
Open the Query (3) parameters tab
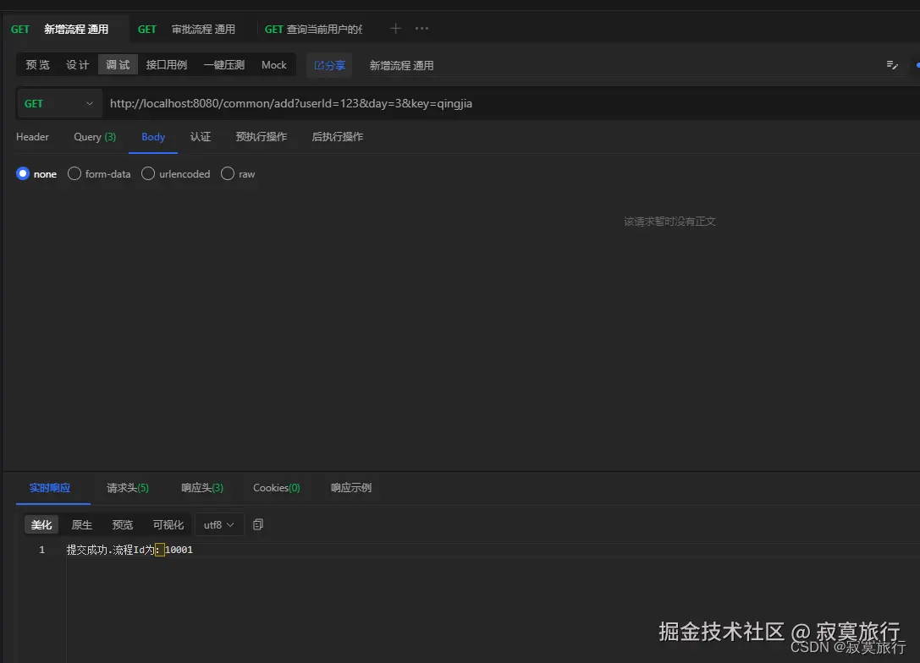coord(93,137)
